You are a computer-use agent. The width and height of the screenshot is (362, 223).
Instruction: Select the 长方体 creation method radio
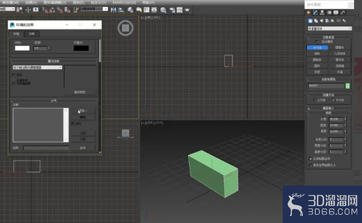coord(333,100)
